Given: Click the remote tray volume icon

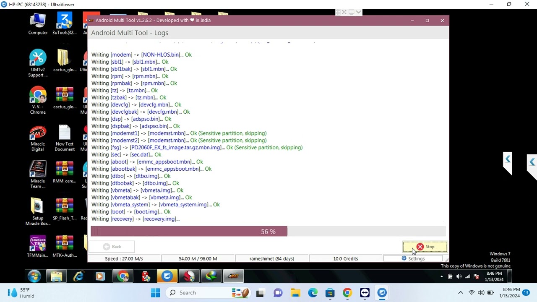Looking at the screenshot, I should click(459, 276).
